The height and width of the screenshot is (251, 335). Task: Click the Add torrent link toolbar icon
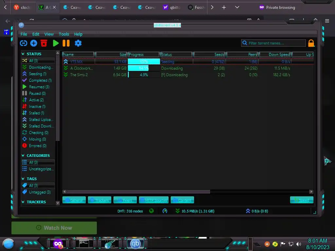[24, 43]
